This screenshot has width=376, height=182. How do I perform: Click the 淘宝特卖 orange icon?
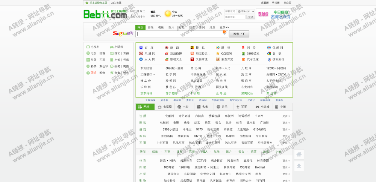click(192, 53)
